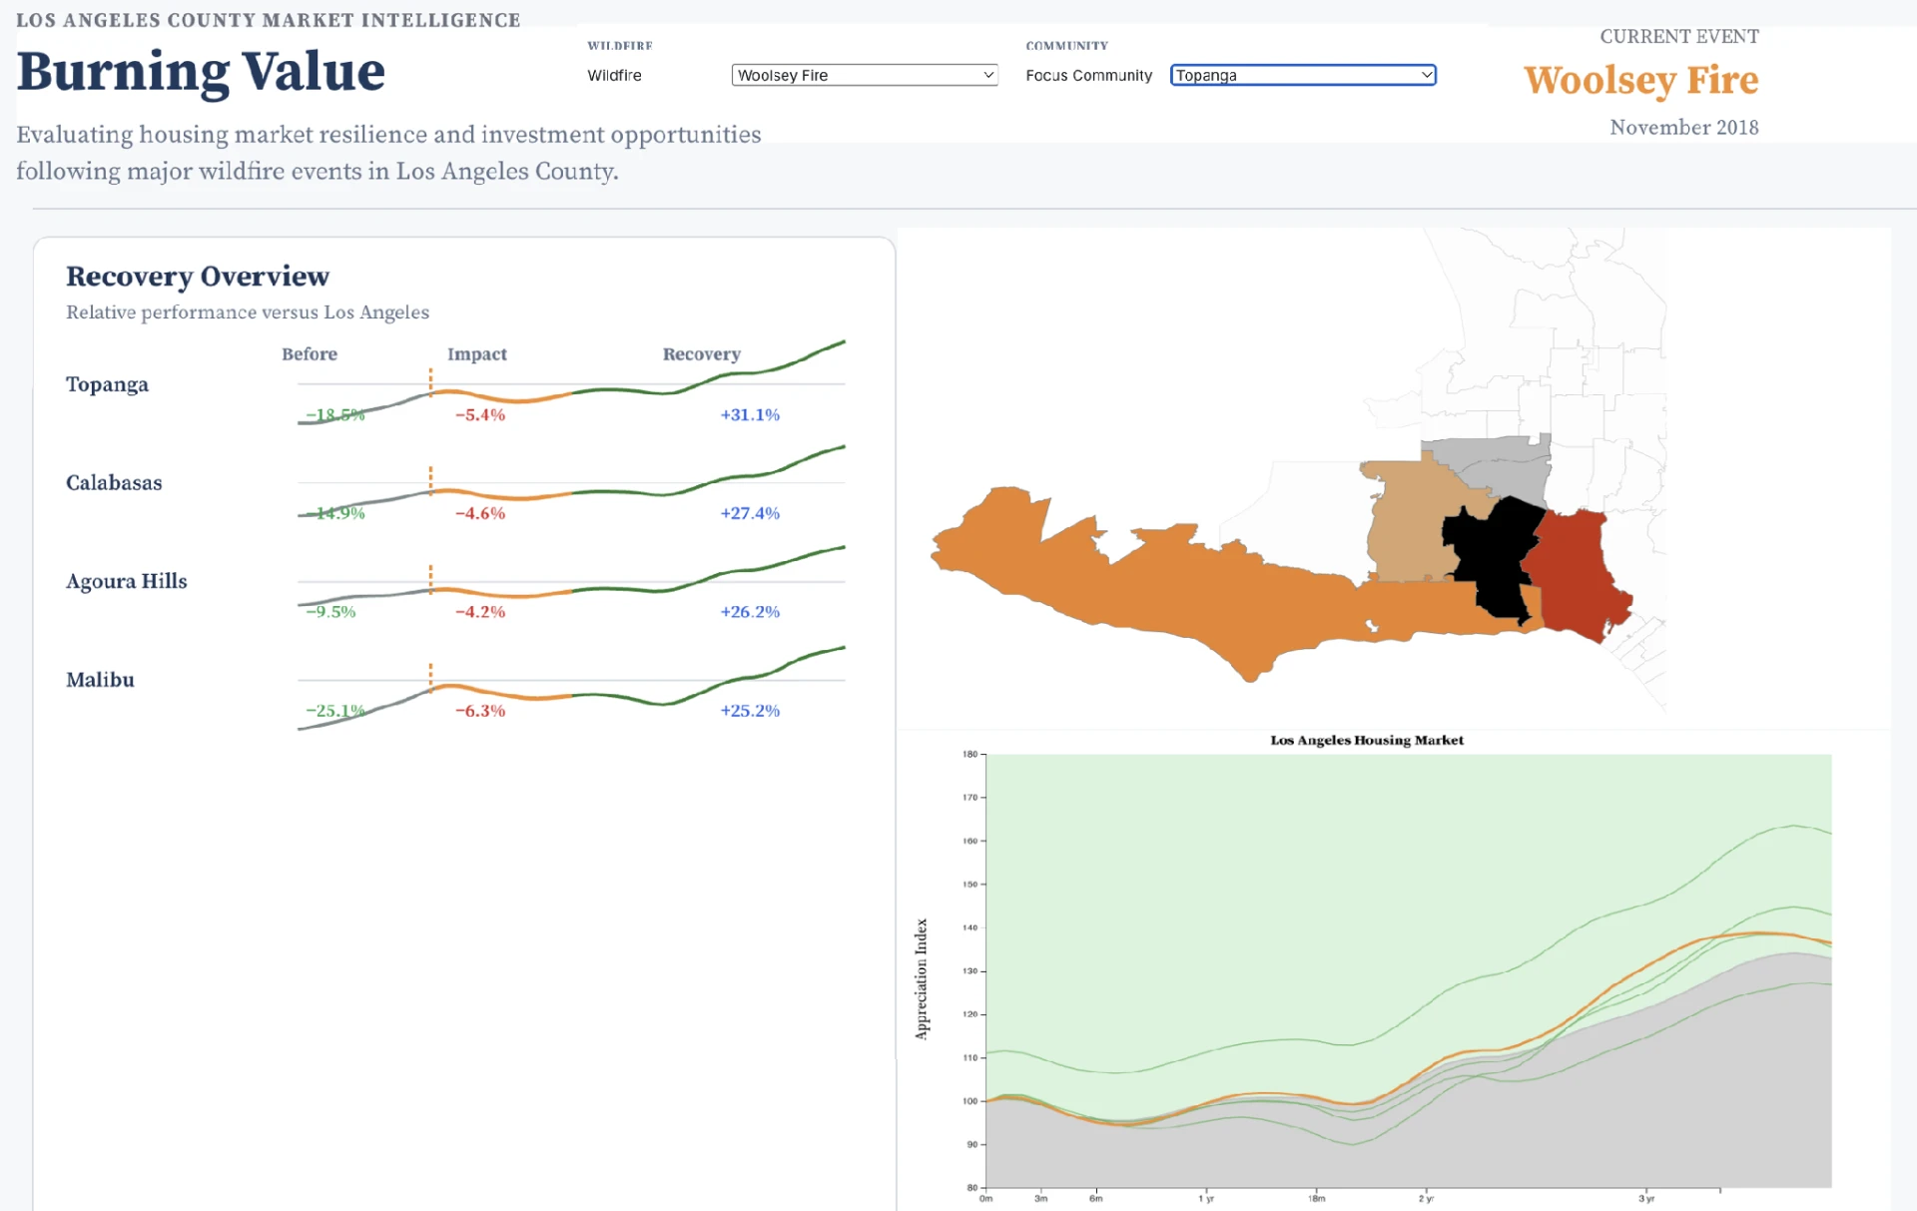Select the Agoura Hills row label

[127, 581]
